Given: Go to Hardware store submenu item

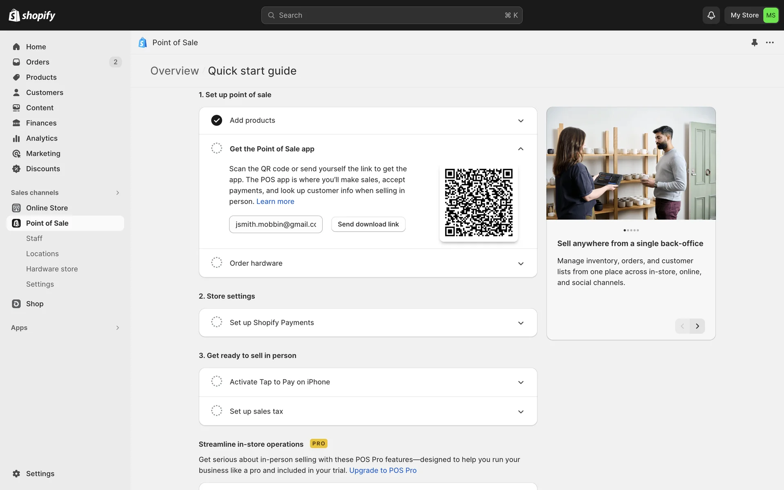Looking at the screenshot, I should click(52, 269).
